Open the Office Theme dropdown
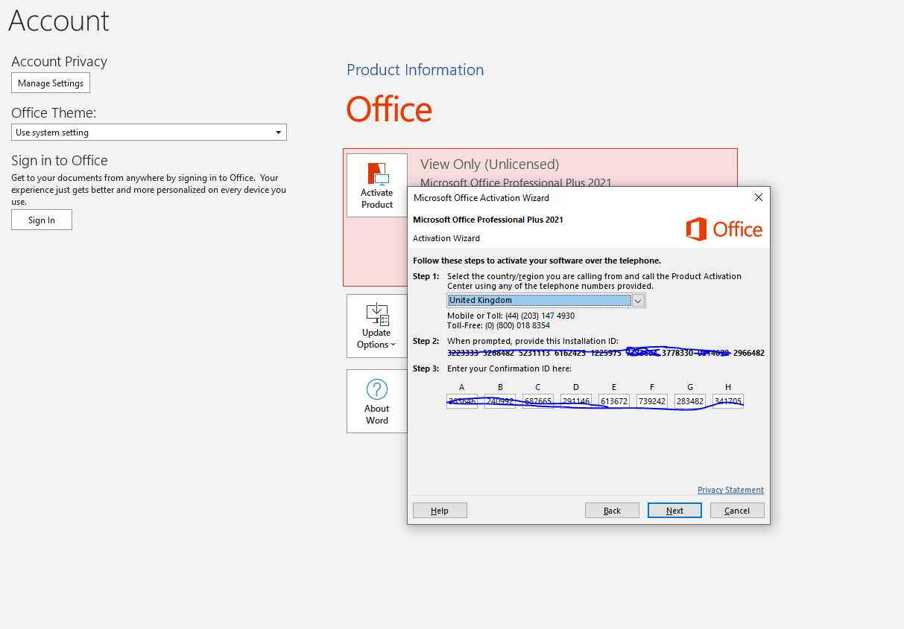Screen dimensions: 904x629 pos(149,132)
